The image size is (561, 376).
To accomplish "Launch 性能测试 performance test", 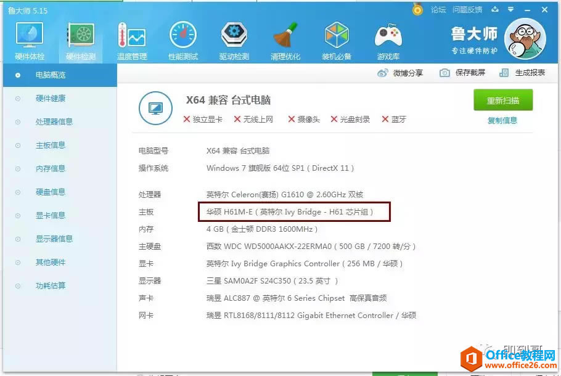I will 183,41.
